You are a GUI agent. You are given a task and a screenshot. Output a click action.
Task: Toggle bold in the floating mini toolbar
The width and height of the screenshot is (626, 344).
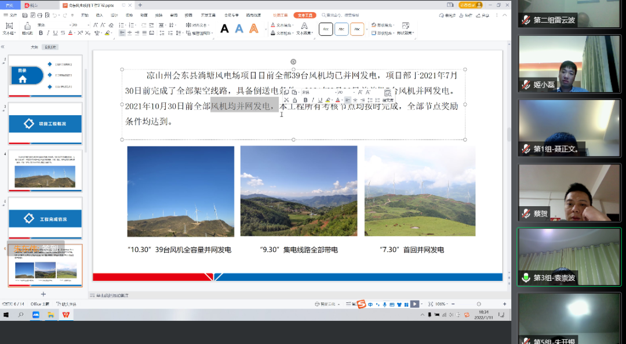(305, 100)
